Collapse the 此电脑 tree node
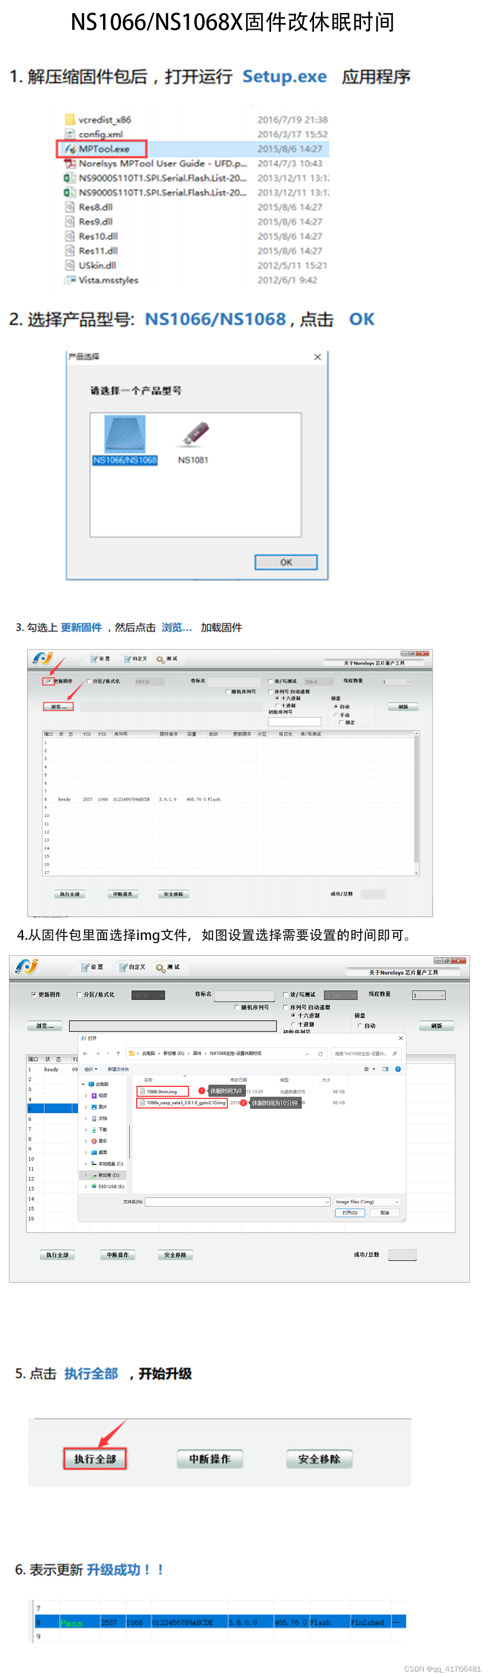The width and height of the screenshot is (488, 1677). (x=83, y=1084)
